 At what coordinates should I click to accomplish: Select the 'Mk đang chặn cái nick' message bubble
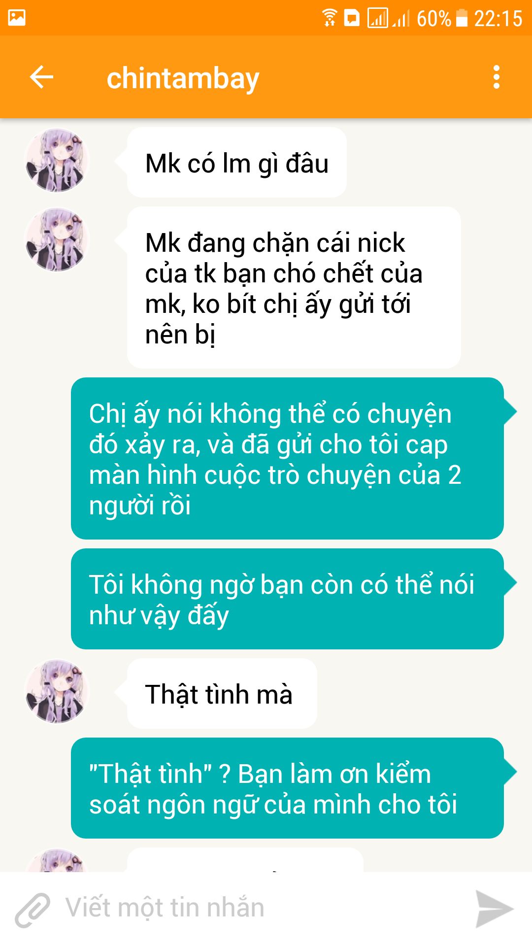tap(294, 288)
